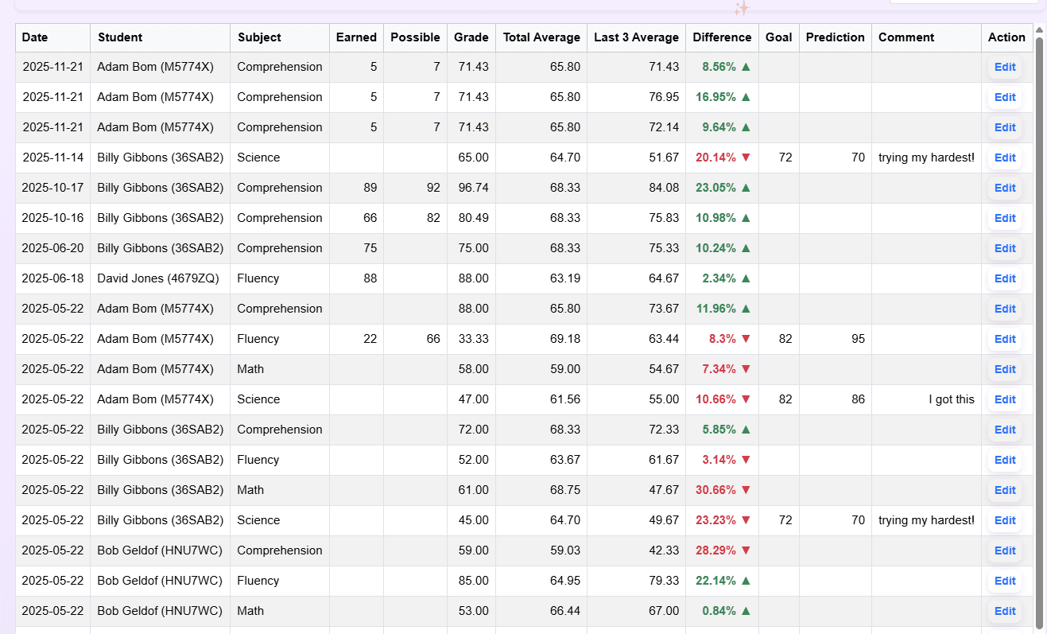Edit the row with 16.95% difference
Viewport: 1047px width, 634px height.
click(x=1005, y=97)
